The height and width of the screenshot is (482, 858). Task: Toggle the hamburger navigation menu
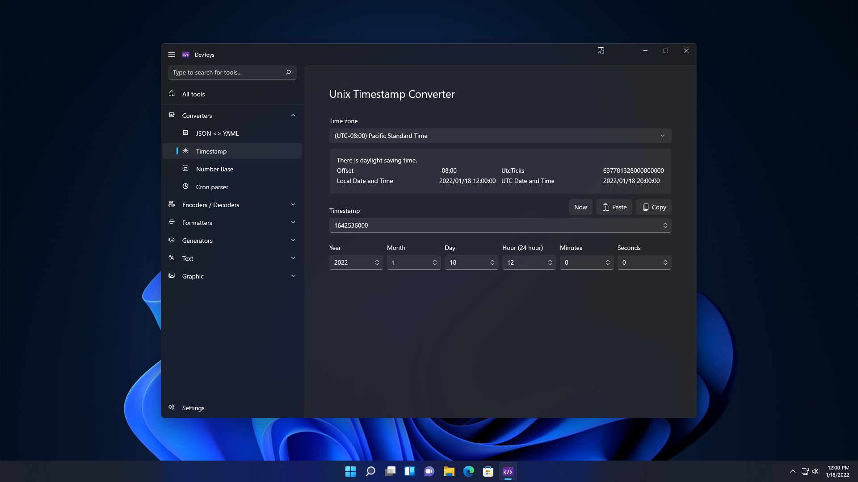coord(172,54)
